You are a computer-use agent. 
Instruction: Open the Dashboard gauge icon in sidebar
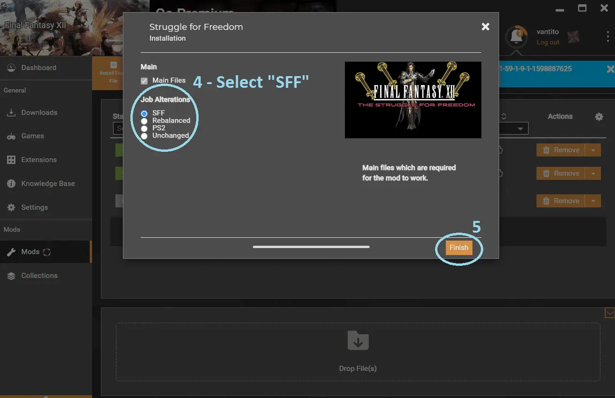point(12,68)
